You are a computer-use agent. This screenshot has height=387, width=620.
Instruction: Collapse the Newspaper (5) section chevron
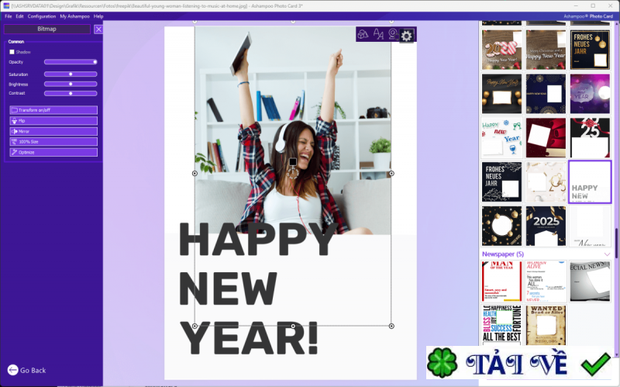coord(607,254)
